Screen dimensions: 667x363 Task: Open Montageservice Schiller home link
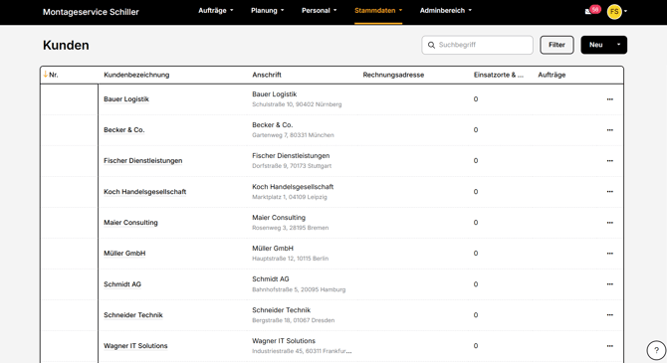[x=91, y=12]
